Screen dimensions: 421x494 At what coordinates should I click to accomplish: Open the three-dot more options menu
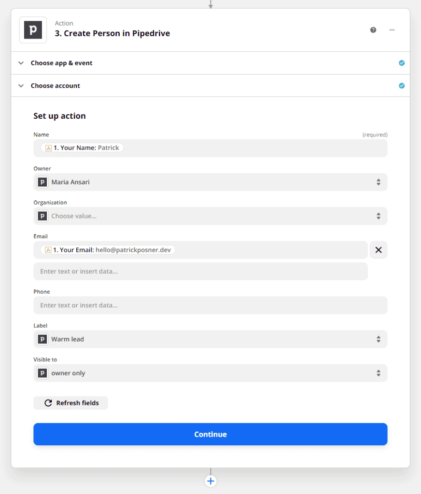[392, 30]
